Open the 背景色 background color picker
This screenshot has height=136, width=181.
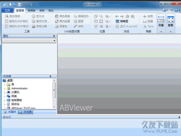[61, 26]
